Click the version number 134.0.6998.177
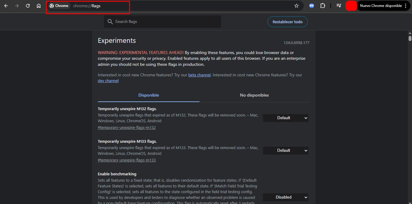Viewport: 412px width, 204px height. coord(296,43)
